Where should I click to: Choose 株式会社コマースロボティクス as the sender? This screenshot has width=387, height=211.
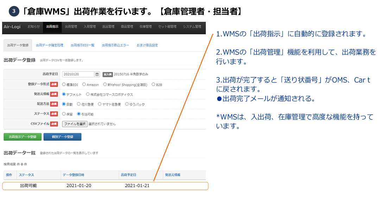pos(88,94)
